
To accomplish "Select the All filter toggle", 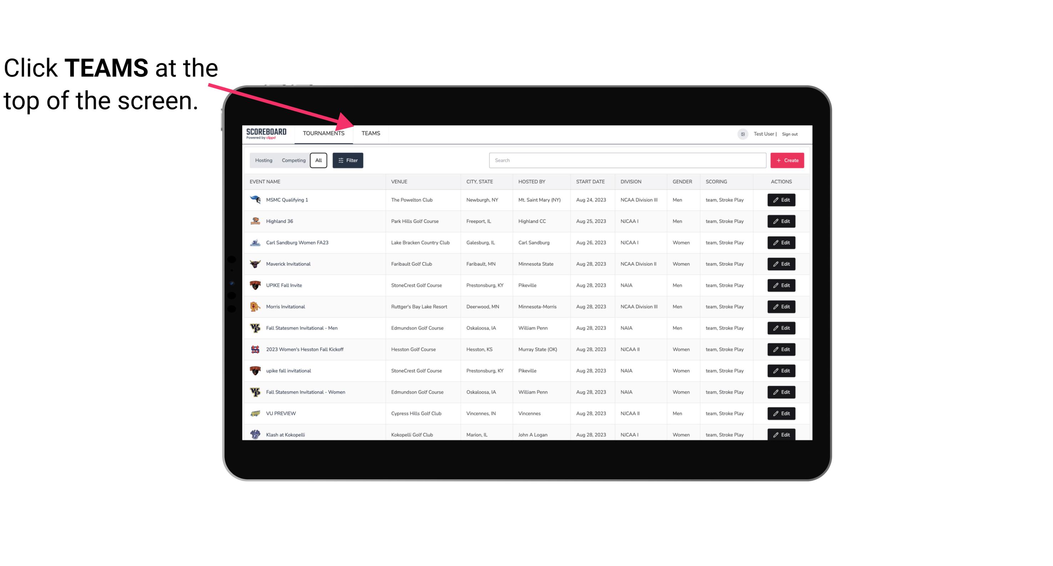I will click(318, 160).
